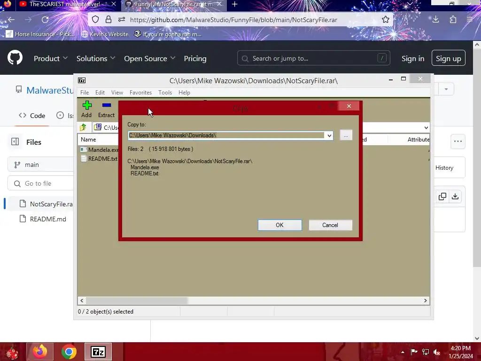Screen dimensions: 481x361
Task: Click the README.txt file icon in 7-Zip
Action: pyautogui.click(x=83, y=158)
